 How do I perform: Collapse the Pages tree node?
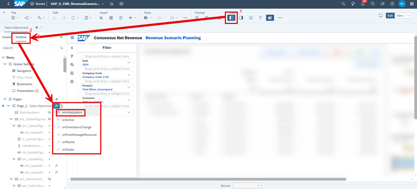click(x=5, y=99)
